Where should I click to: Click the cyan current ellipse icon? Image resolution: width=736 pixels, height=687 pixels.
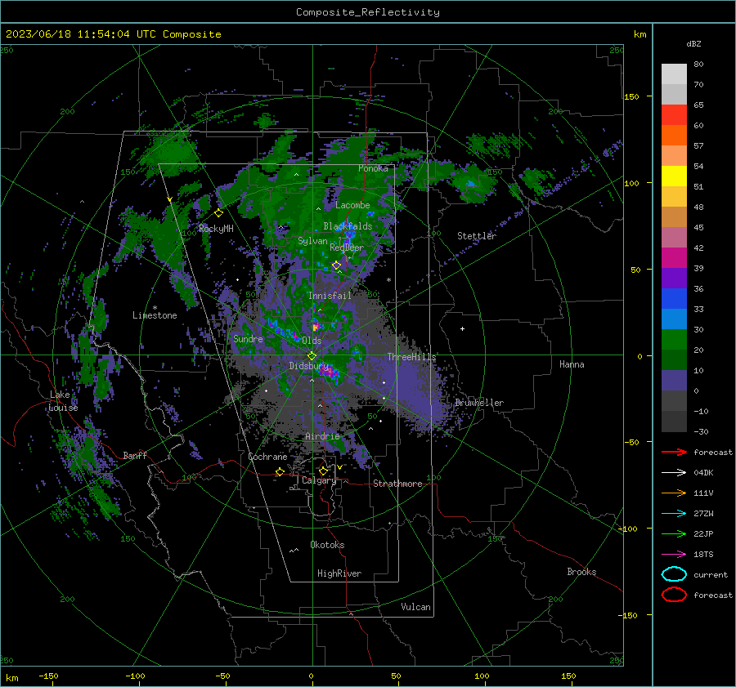[674, 574]
